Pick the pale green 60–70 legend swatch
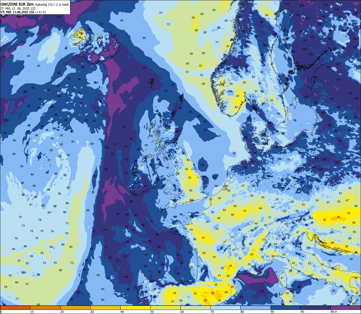 (195, 308)
